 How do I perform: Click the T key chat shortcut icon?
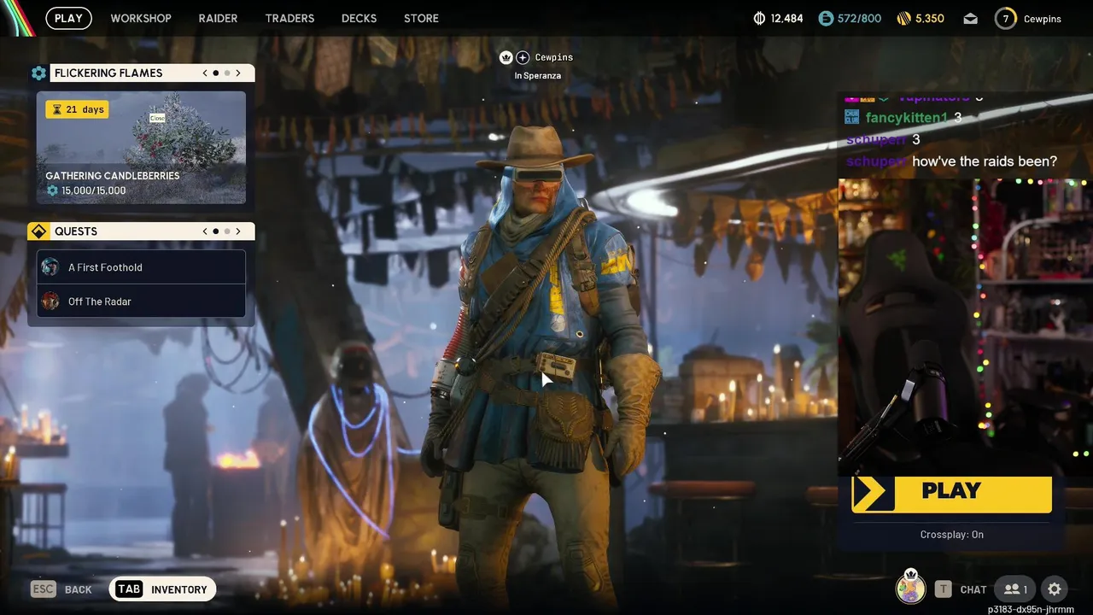(943, 589)
